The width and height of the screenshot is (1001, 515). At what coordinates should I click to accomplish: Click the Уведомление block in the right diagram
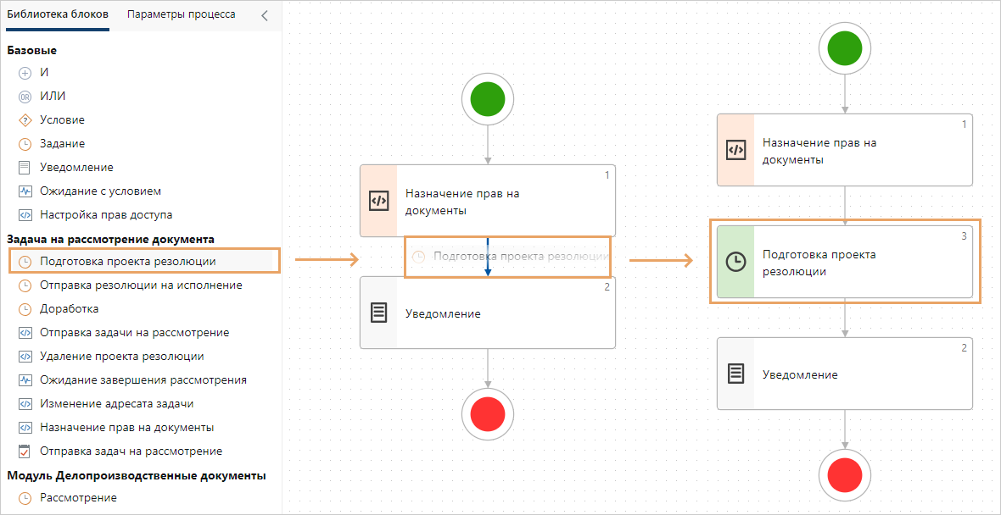[x=844, y=374]
